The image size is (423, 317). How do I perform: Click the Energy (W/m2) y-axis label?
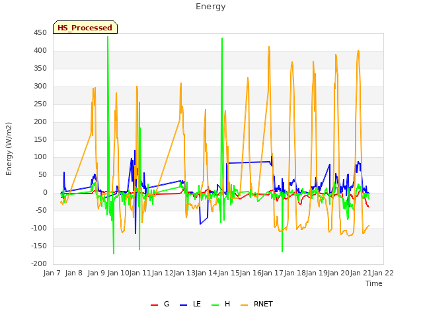coord(9,149)
